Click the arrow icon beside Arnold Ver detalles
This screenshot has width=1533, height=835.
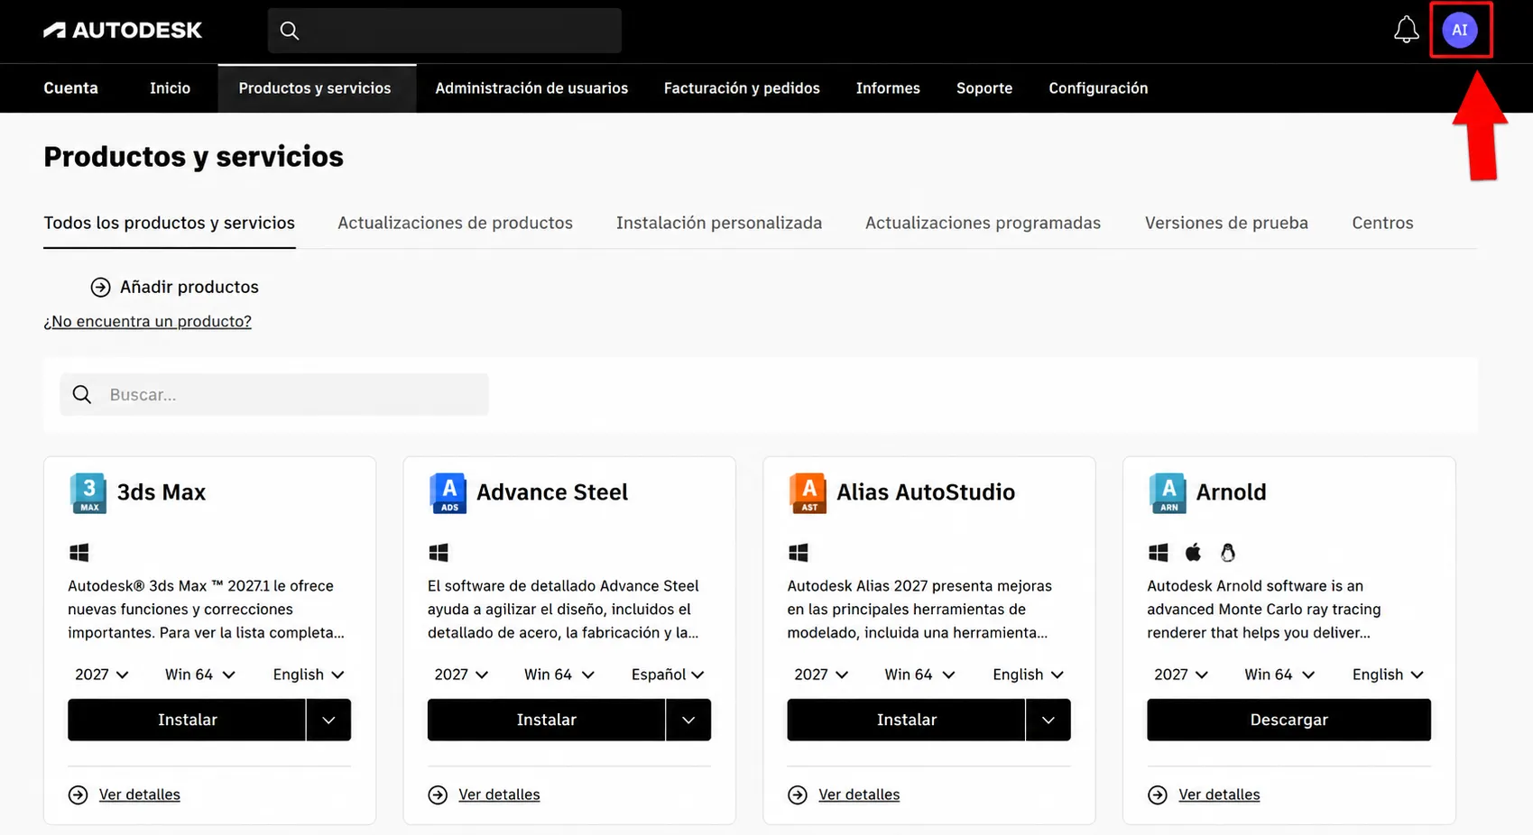tap(1158, 794)
